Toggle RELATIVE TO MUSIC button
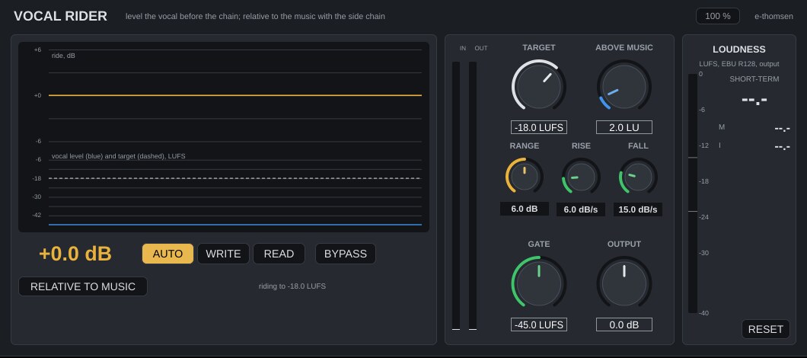 coord(83,286)
